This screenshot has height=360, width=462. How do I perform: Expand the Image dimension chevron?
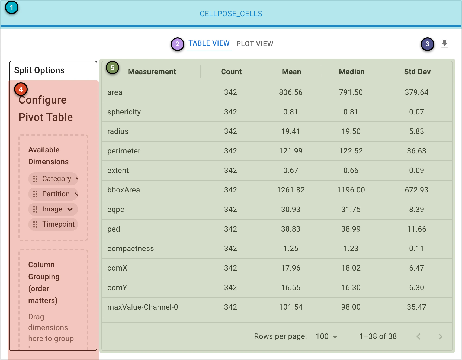coord(70,209)
